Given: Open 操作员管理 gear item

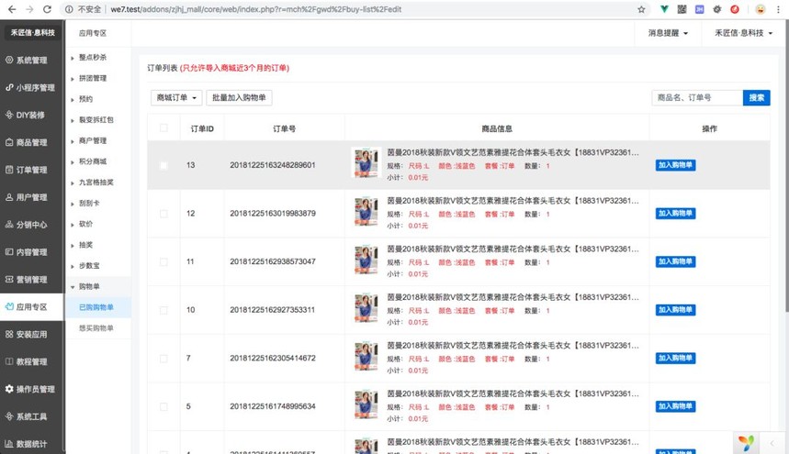Looking at the screenshot, I should [x=32, y=389].
